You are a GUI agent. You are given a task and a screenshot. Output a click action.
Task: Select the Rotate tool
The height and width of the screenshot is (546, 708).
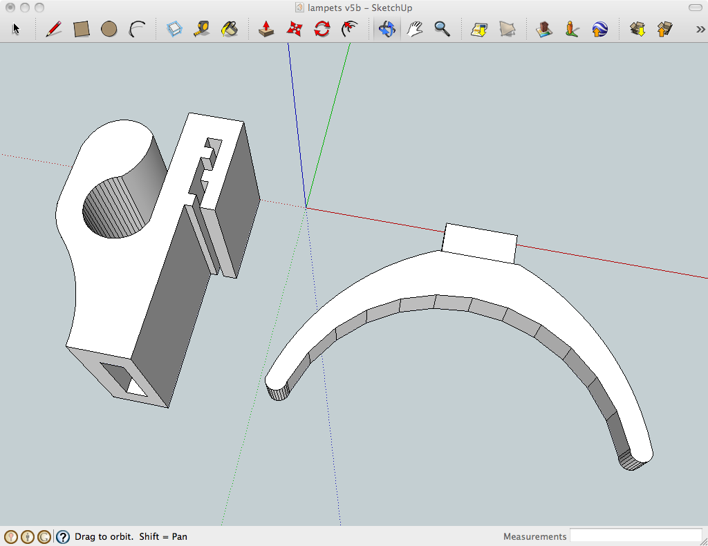click(x=322, y=29)
